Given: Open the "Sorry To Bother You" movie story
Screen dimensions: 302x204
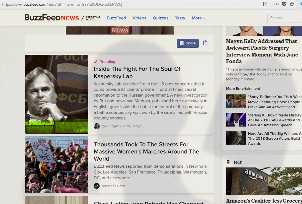Looking at the screenshot, I should coord(275,102).
